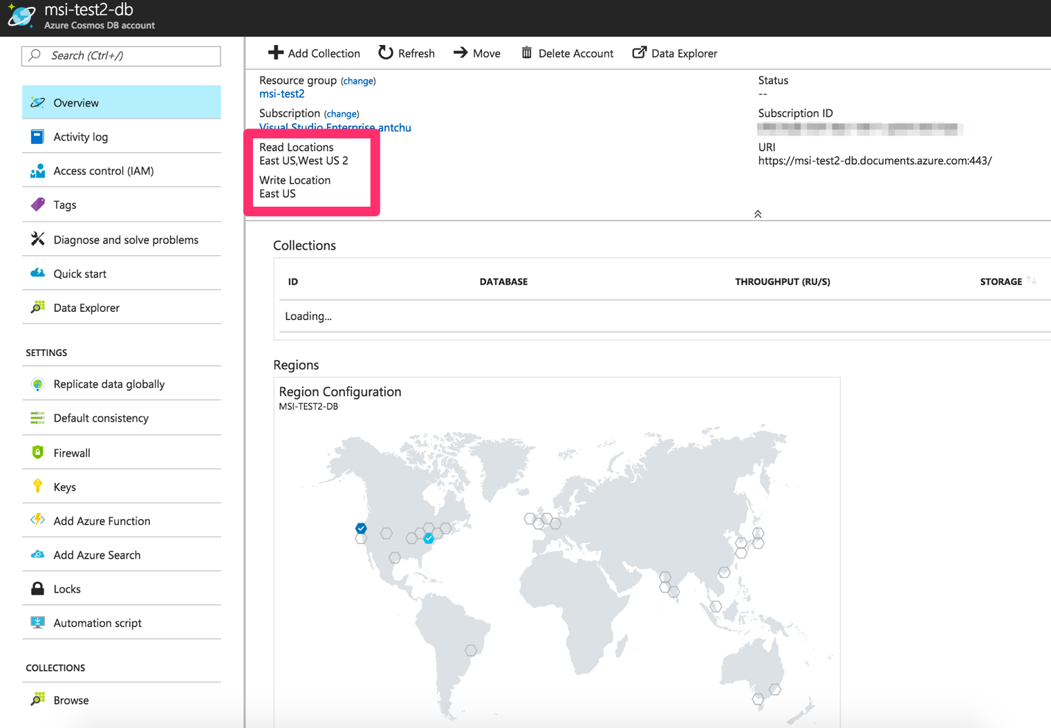The height and width of the screenshot is (728, 1051).
Task: Click the Refresh label in toolbar
Action: coord(416,53)
